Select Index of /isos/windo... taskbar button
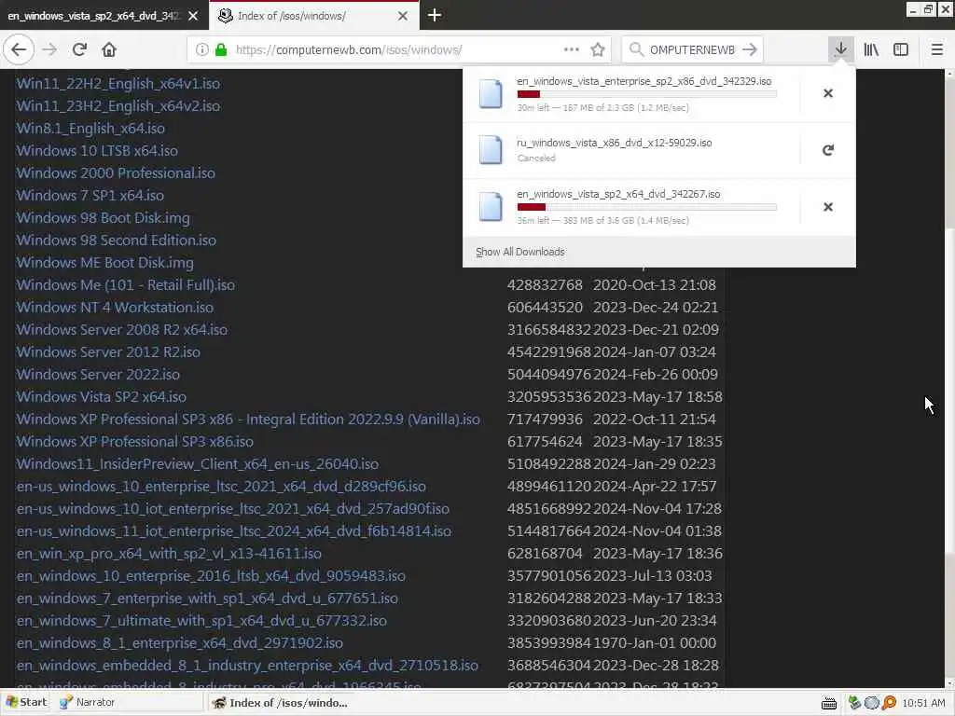 280,703
